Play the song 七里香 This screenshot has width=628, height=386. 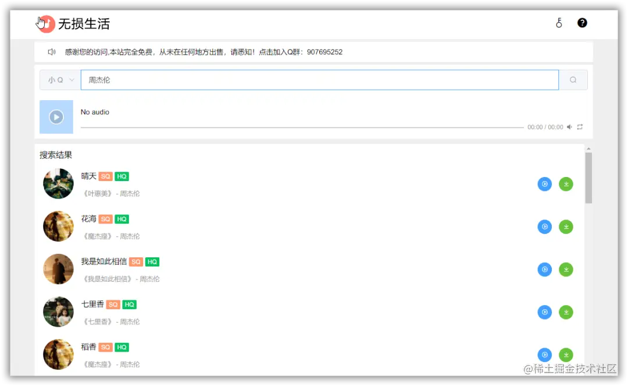point(545,312)
